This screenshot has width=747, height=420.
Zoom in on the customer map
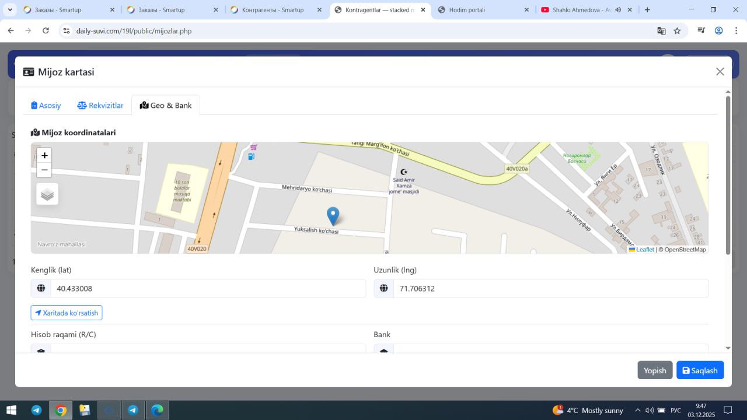click(x=44, y=155)
